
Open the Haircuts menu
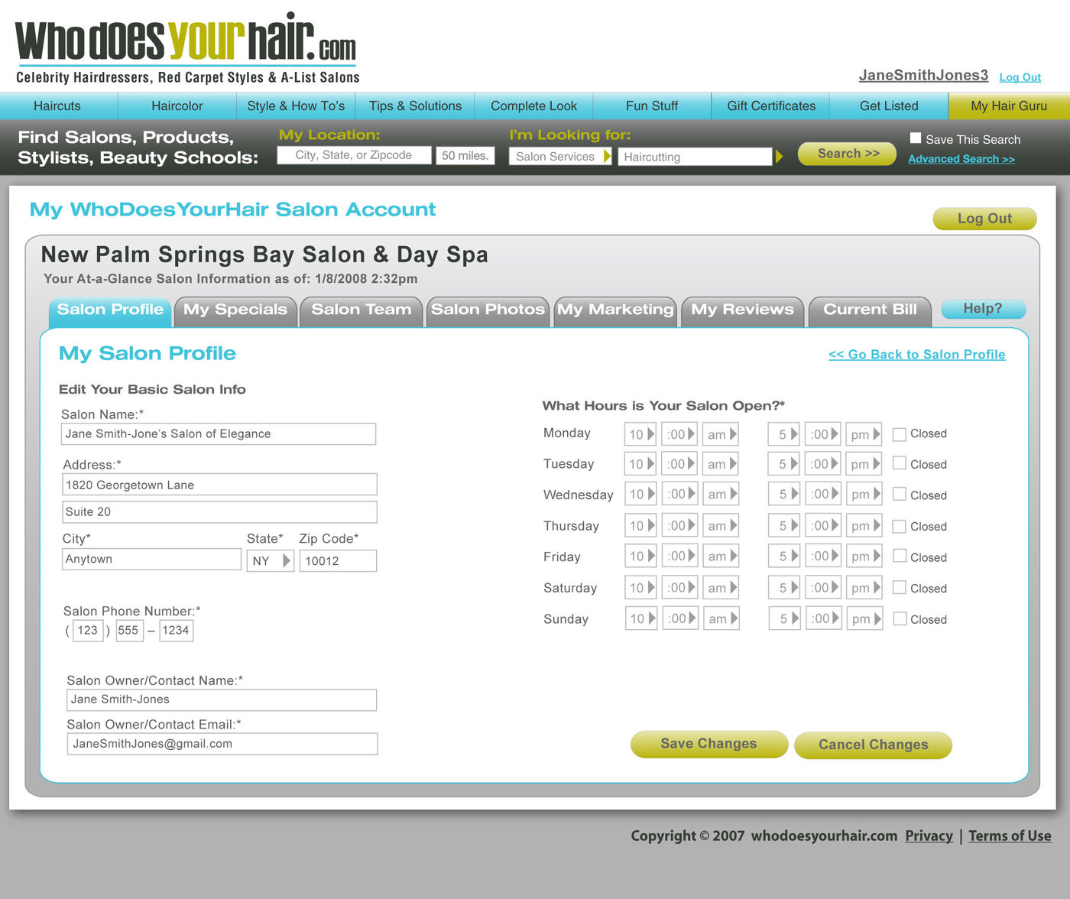click(57, 106)
